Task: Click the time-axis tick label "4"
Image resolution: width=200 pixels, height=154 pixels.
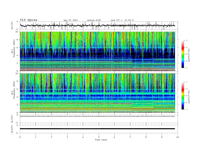Action: 83,137
